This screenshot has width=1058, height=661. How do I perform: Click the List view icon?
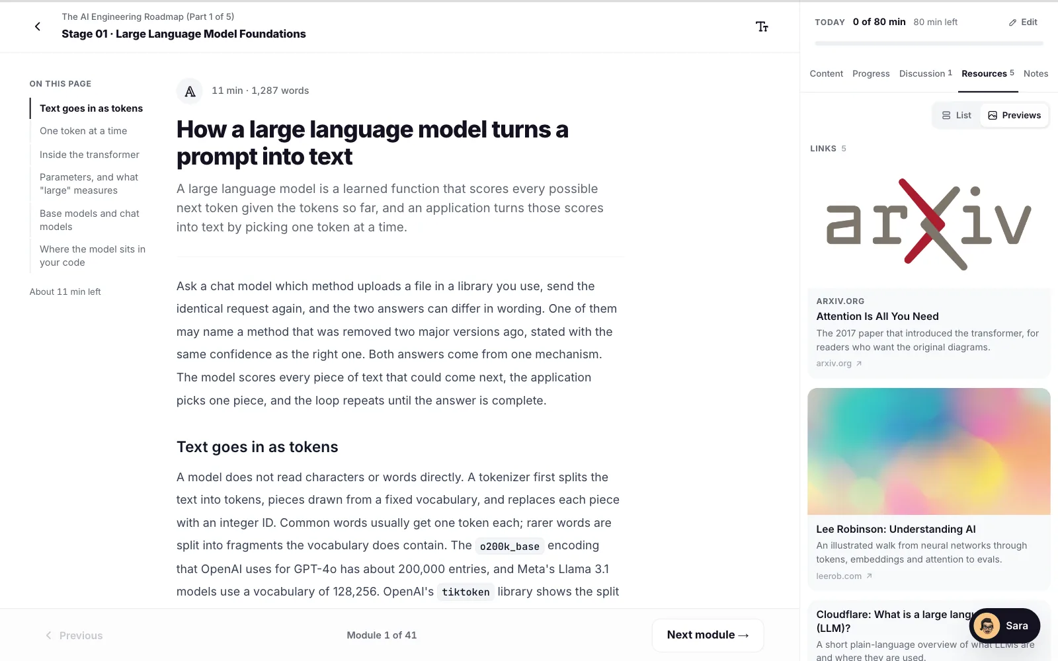click(946, 115)
